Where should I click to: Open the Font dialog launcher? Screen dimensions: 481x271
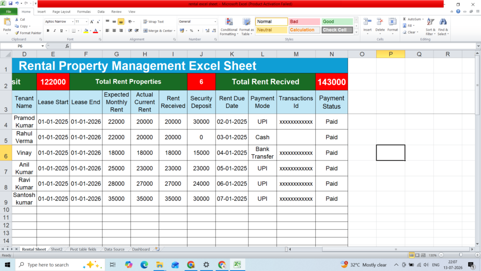tap(100, 40)
